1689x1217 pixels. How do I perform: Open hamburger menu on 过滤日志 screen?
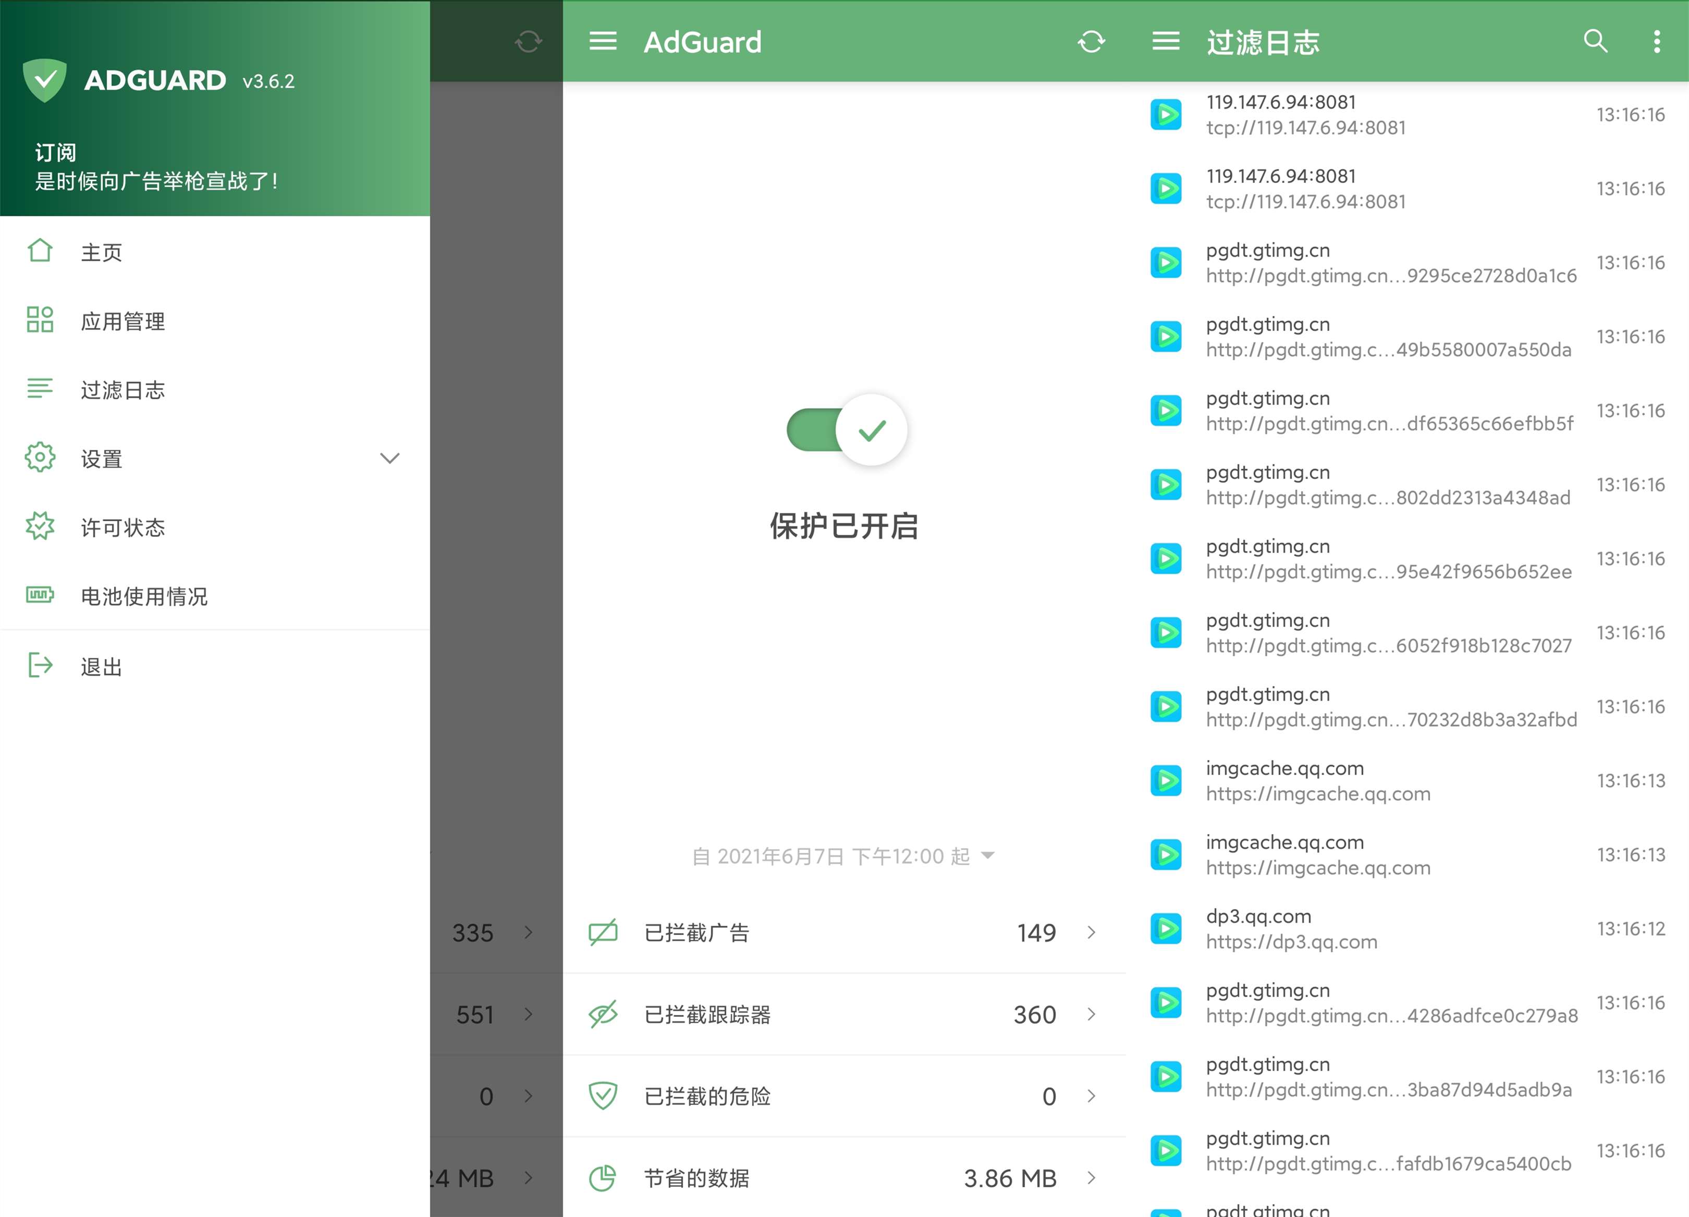(x=1166, y=41)
